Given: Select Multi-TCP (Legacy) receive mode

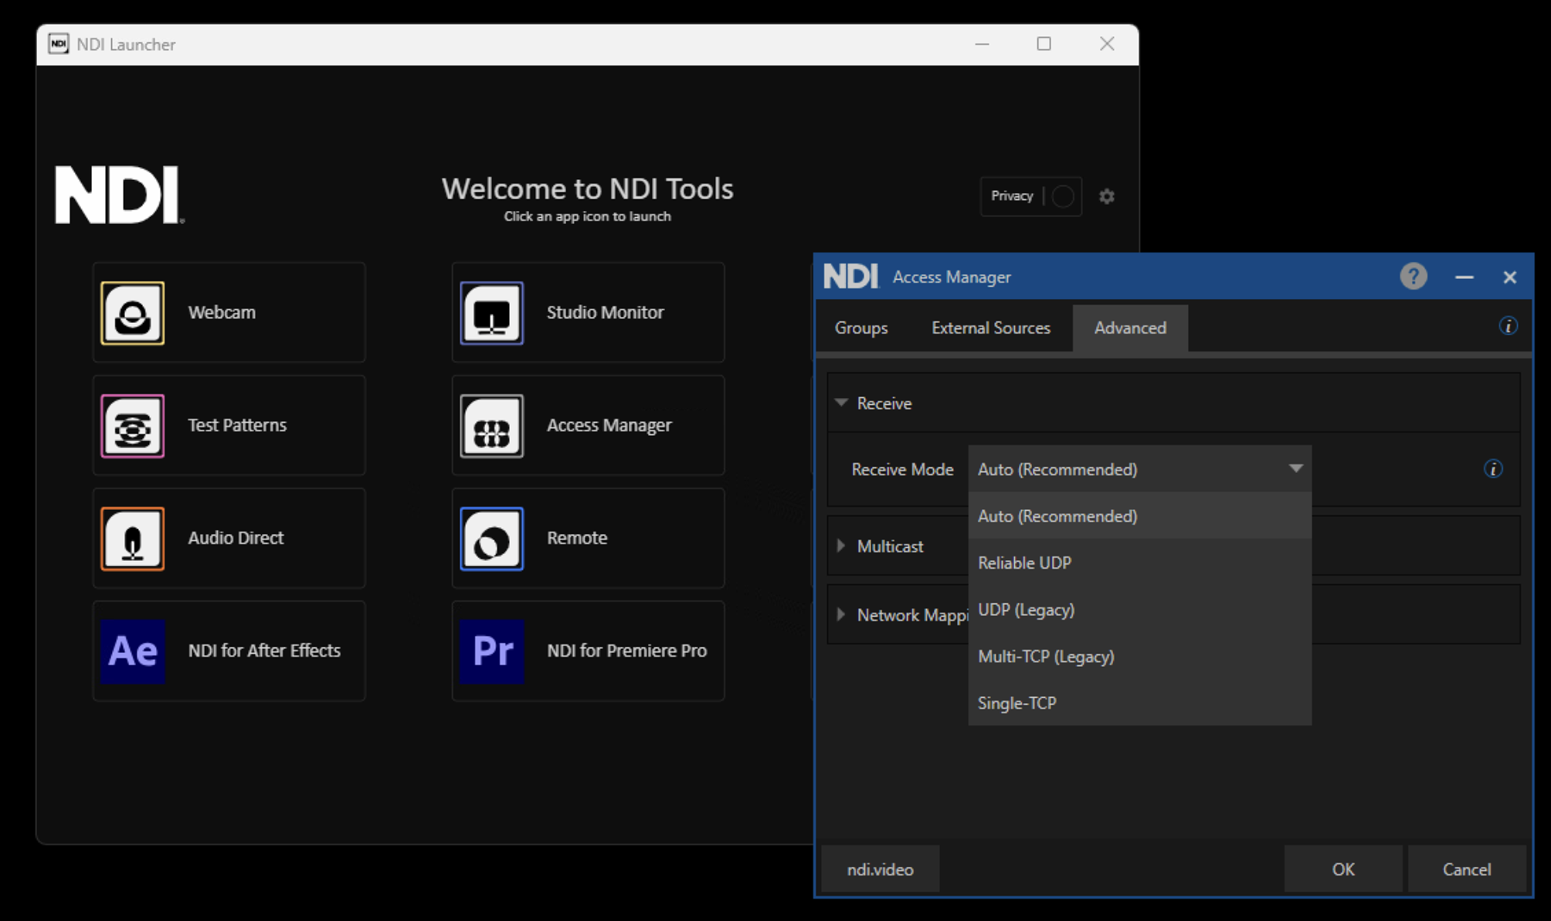Looking at the screenshot, I should (1140, 657).
